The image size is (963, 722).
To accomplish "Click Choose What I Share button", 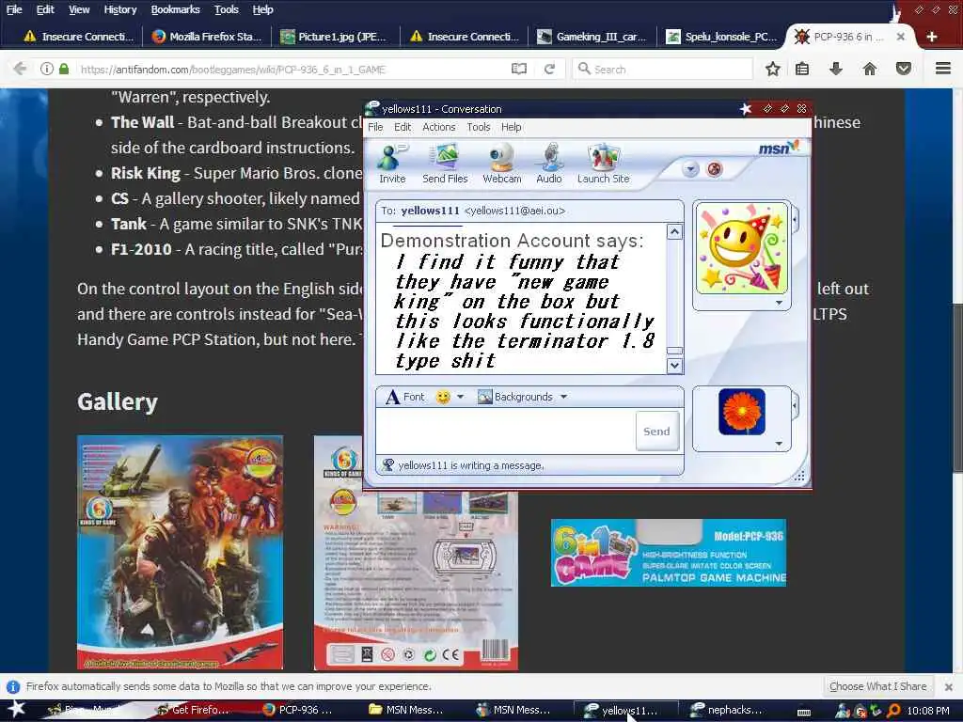I will pyautogui.click(x=877, y=686).
